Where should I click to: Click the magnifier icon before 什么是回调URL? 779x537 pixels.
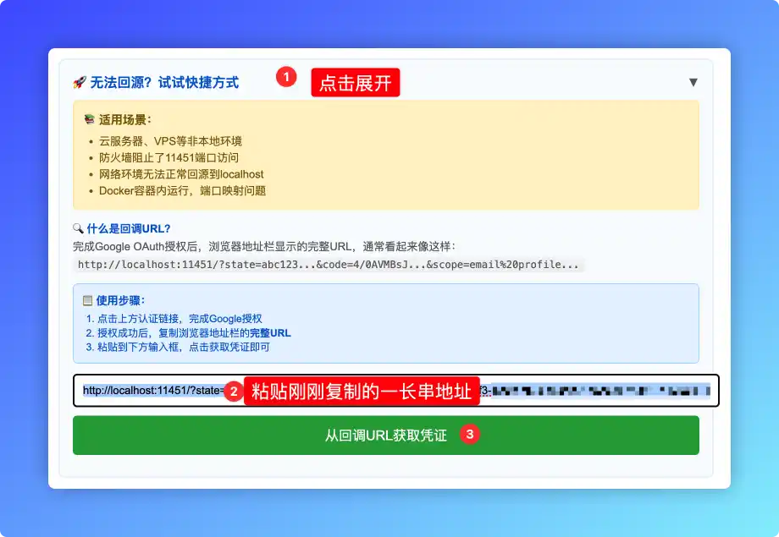(80, 230)
